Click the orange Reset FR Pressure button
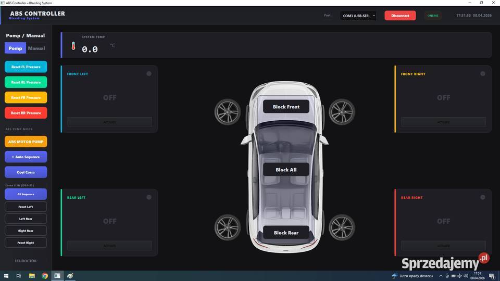500x281 pixels. [26, 97]
